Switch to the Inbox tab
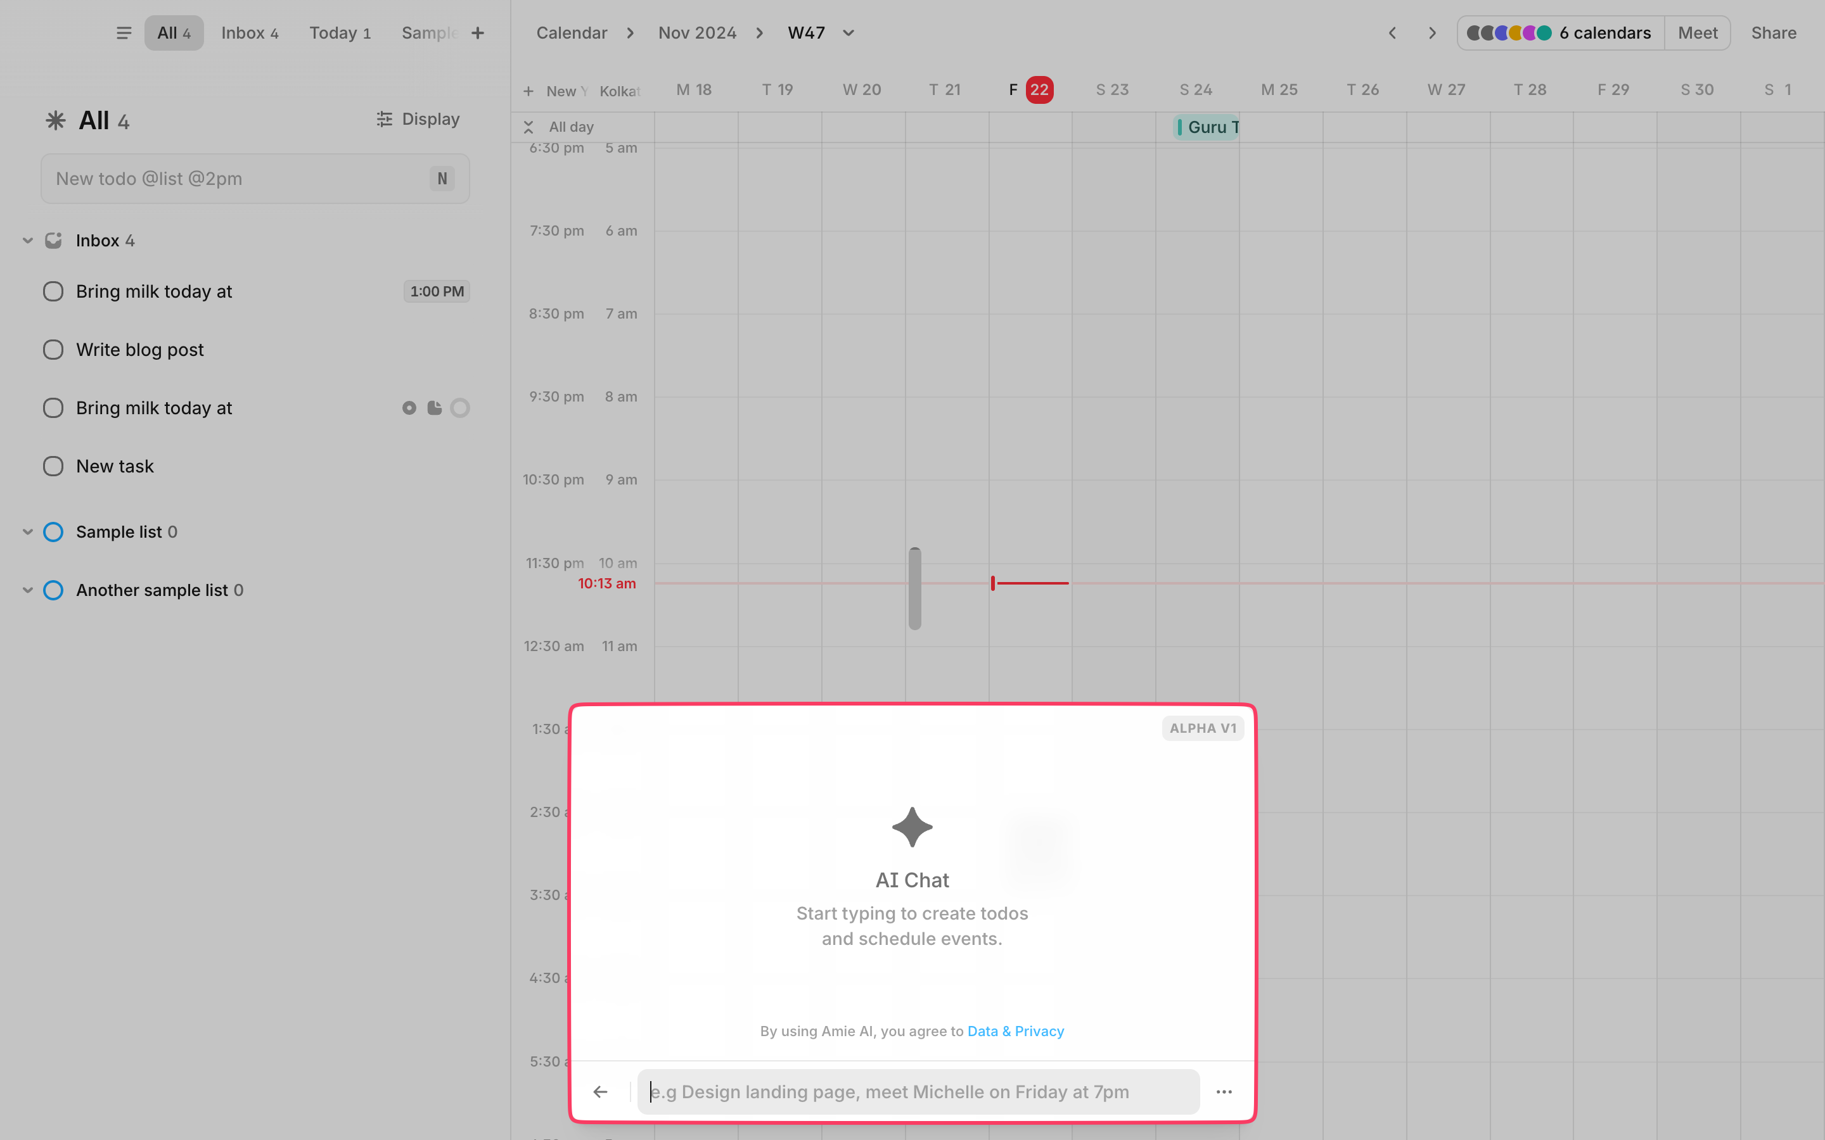 click(250, 33)
